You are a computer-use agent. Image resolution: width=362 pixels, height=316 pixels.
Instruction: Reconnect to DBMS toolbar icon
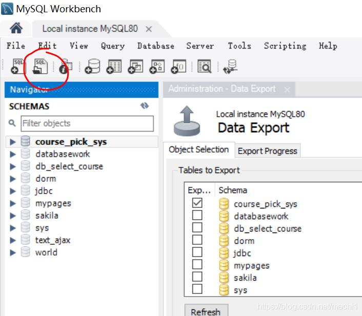[x=230, y=67]
